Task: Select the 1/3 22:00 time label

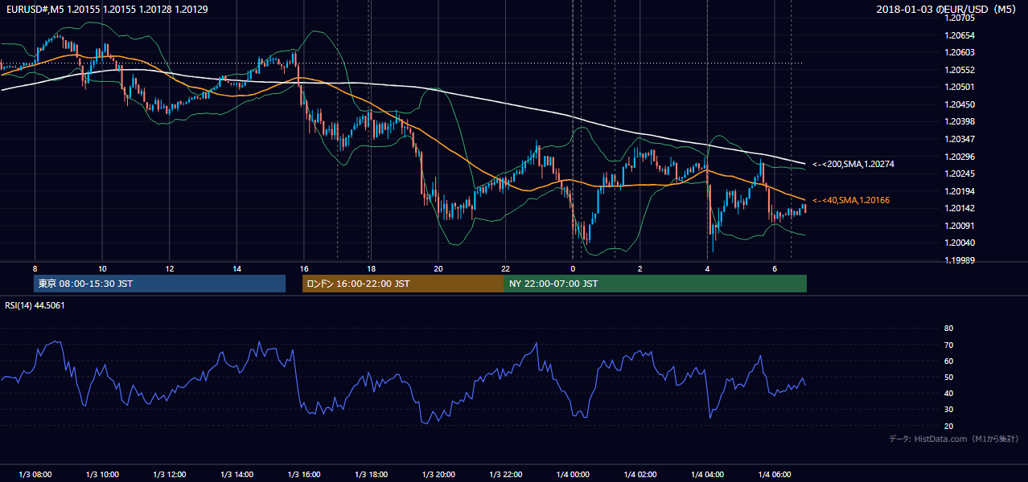Action: (x=506, y=475)
